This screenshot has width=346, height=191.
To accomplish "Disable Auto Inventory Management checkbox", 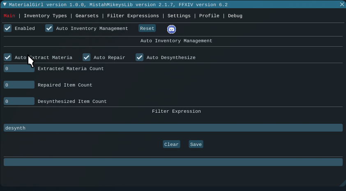I will (x=49, y=28).
